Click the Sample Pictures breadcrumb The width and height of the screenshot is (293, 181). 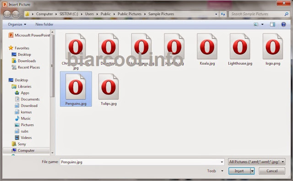tap(161, 14)
